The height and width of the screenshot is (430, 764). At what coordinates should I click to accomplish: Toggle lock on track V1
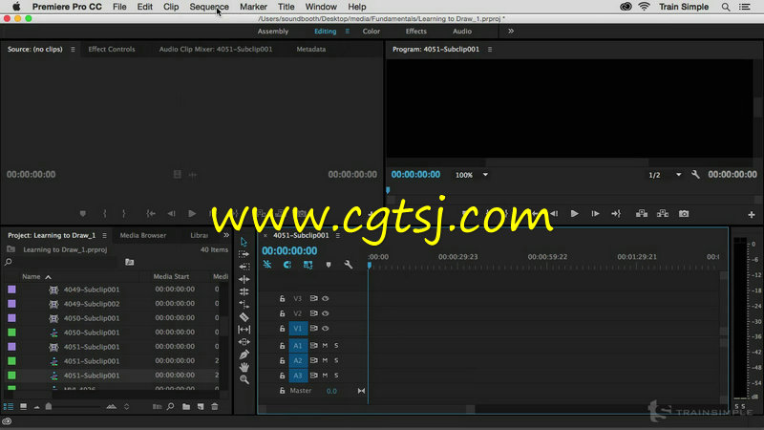(x=282, y=329)
